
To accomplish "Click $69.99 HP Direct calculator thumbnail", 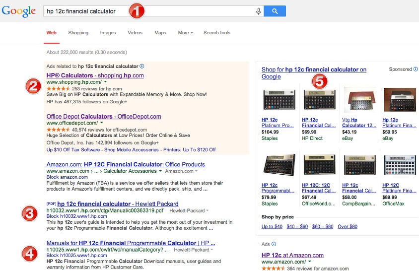I will (x=320, y=100).
